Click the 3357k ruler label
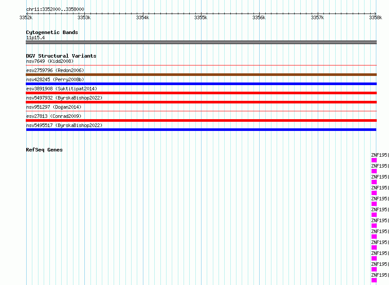This screenshot has height=285, width=389. (x=317, y=17)
